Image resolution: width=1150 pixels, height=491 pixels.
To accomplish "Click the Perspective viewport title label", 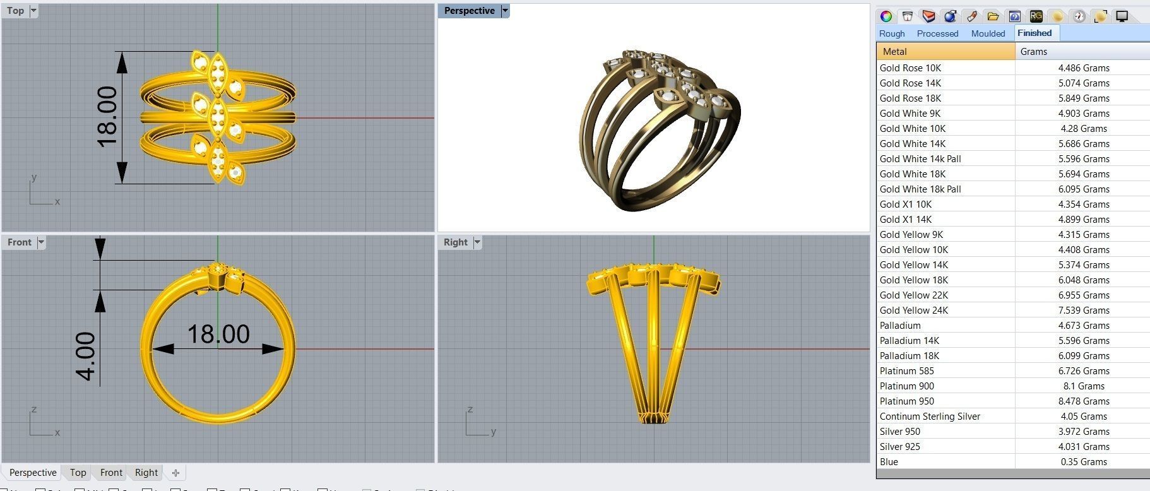I will click(469, 11).
